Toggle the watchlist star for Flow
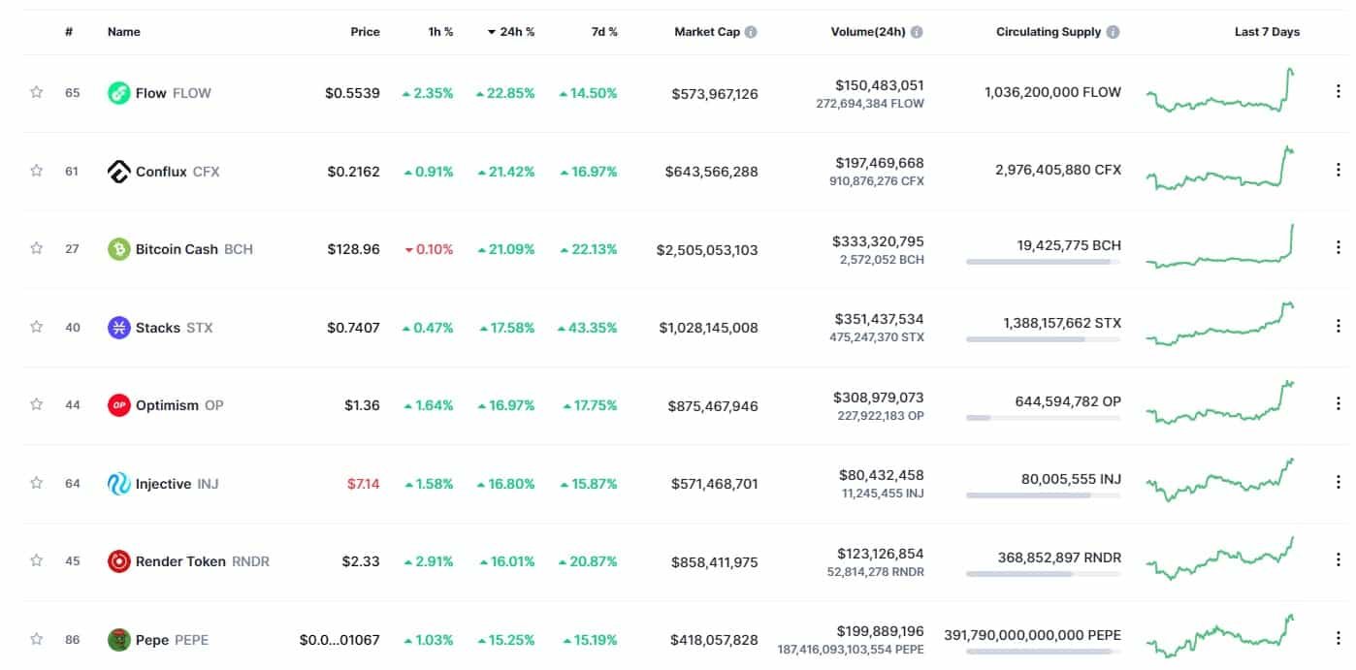 37,93
